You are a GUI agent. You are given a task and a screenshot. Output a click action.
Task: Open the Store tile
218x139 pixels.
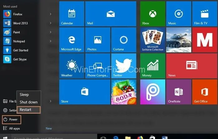(x=85, y=92)
